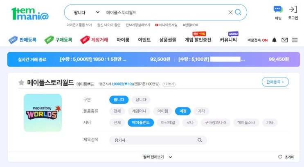
Task: Open the mail envelope icon
Action: click(285, 40)
